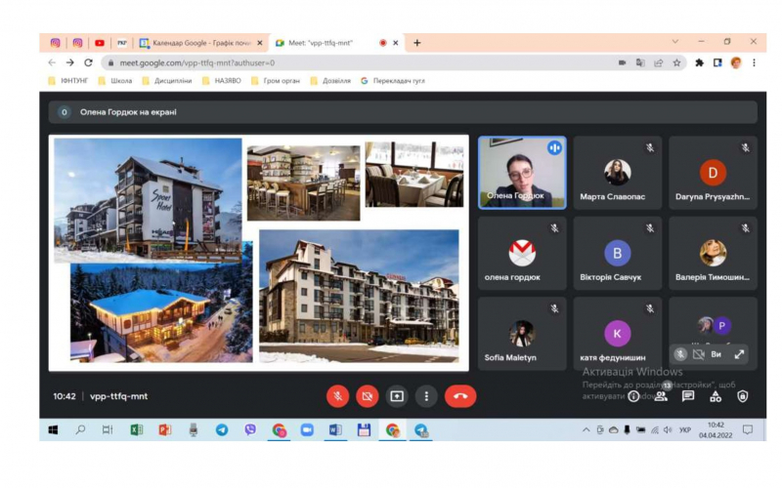The image size is (782, 488).
Task: Unmute microphone in Meet control bar
Action: tap(337, 396)
